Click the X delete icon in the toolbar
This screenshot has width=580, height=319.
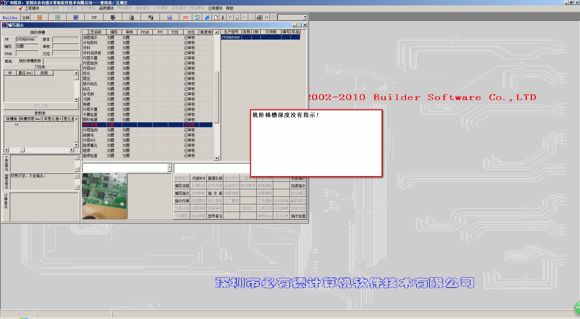[x=230, y=18]
